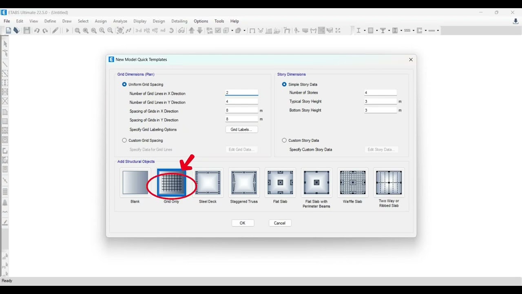
Task: Click the OK button
Action: [243, 223]
